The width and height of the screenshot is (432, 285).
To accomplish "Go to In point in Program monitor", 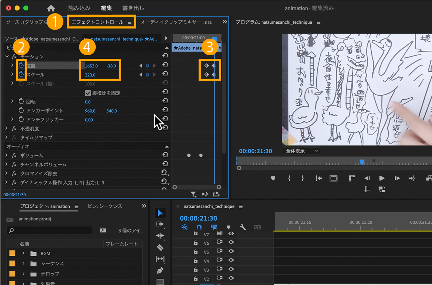I will [x=318, y=178].
